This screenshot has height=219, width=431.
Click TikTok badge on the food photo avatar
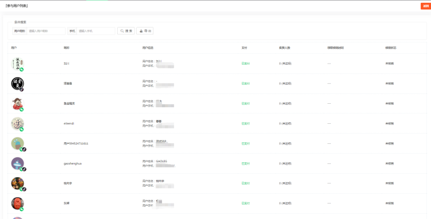[x=24, y=189]
